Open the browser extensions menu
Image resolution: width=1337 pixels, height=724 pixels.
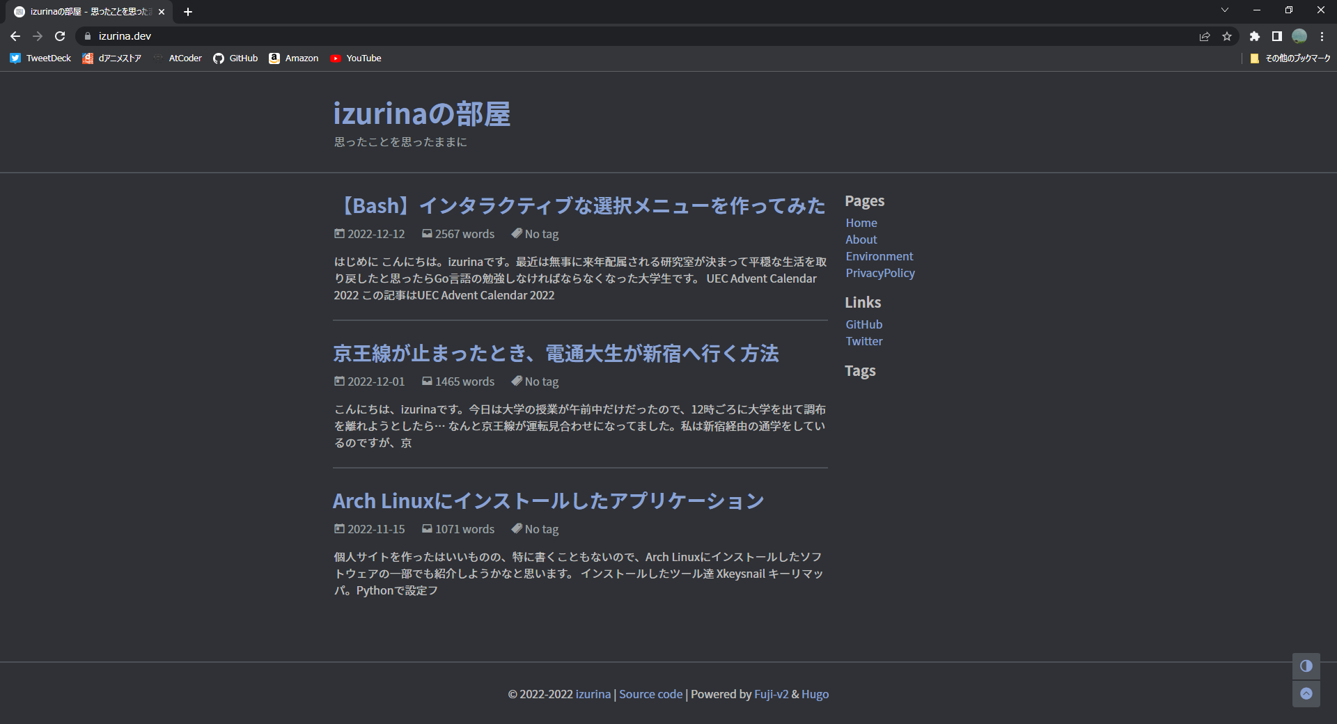click(1253, 36)
